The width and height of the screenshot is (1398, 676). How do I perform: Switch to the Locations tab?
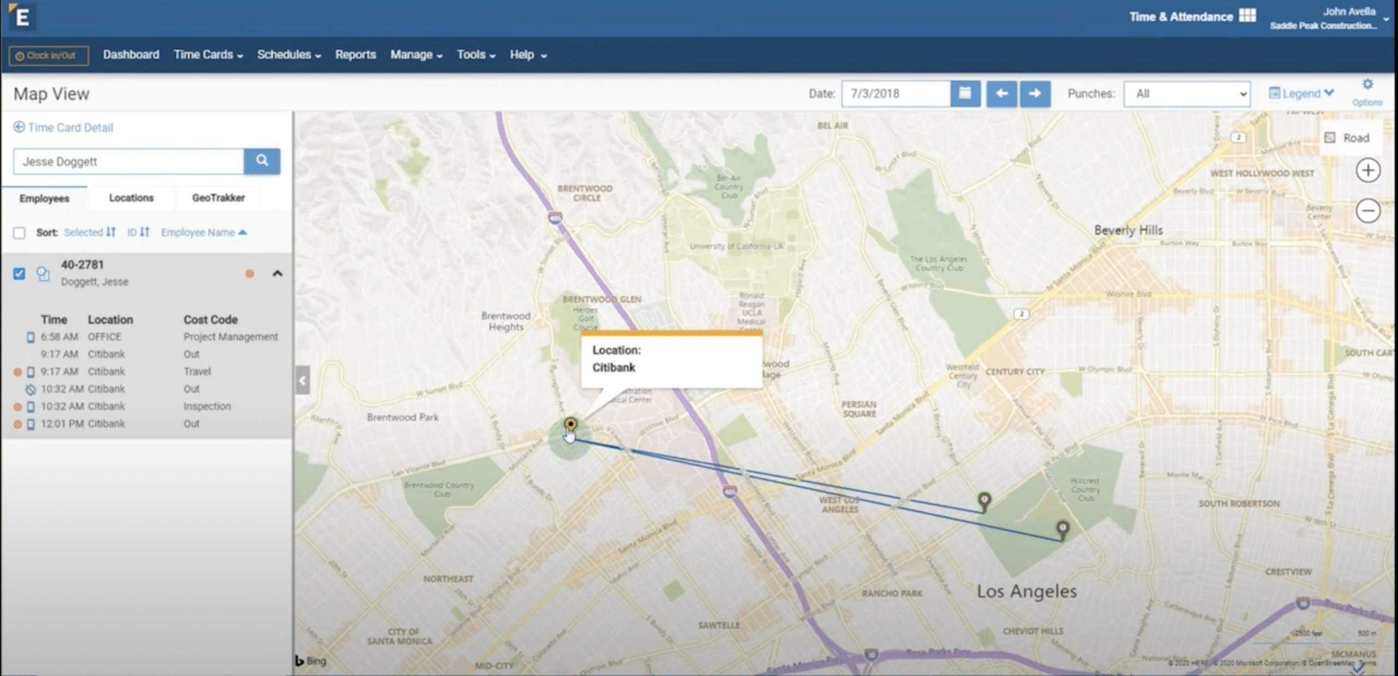click(x=131, y=198)
